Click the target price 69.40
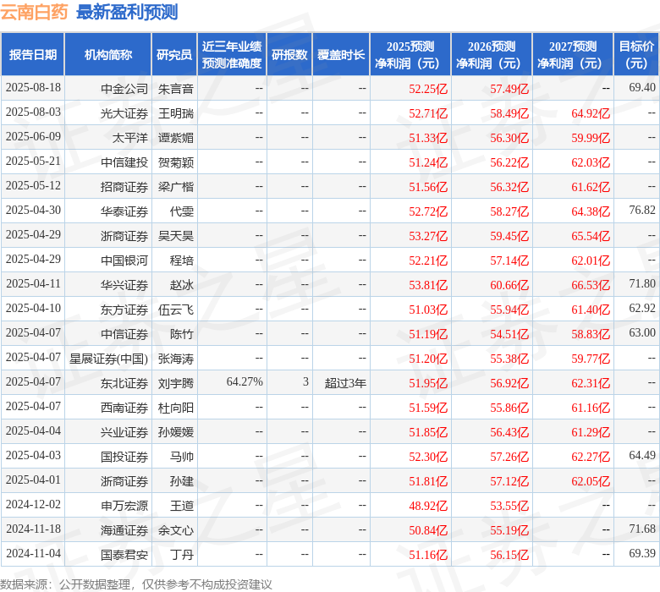This screenshot has width=660, height=592. click(x=642, y=87)
